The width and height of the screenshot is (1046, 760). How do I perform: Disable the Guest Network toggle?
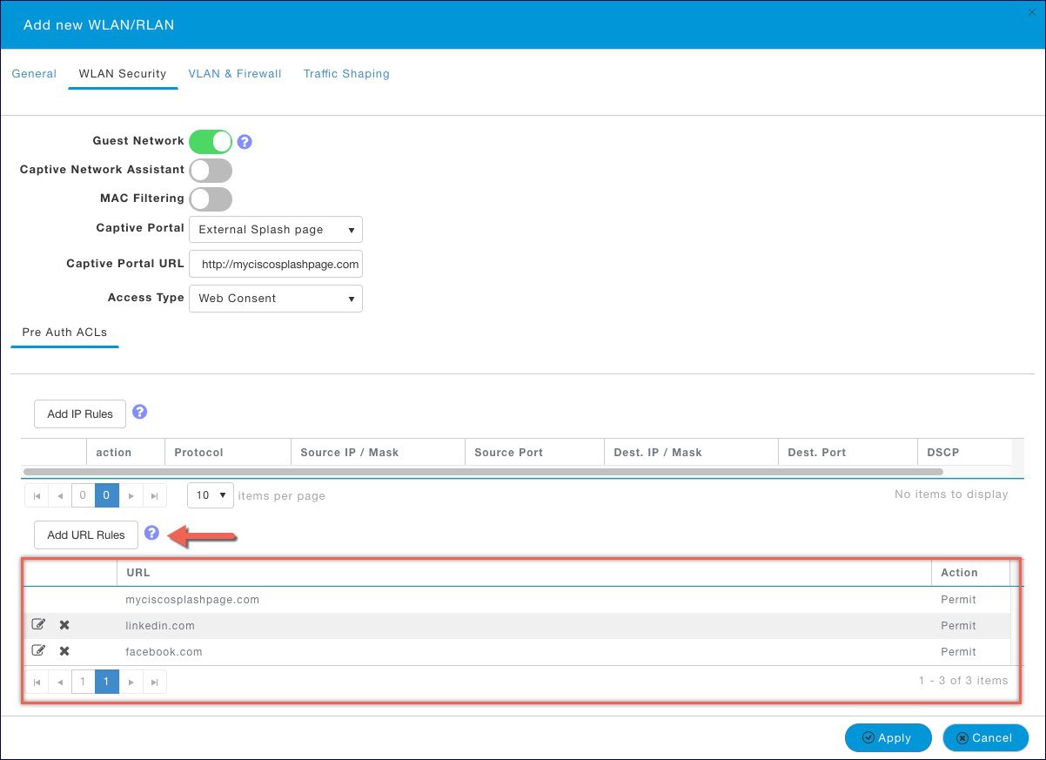pyautogui.click(x=211, y=141)
